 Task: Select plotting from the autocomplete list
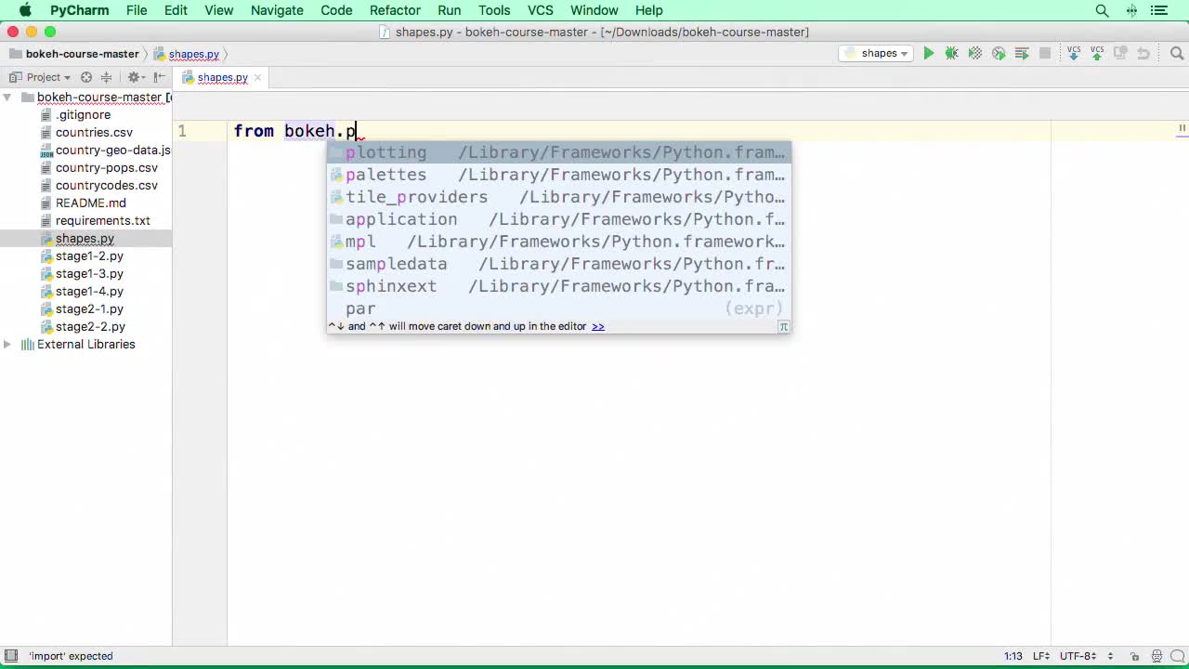(386, 152)
